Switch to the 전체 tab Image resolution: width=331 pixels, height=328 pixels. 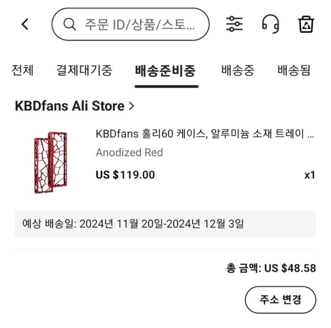click(x=23, y=70)
